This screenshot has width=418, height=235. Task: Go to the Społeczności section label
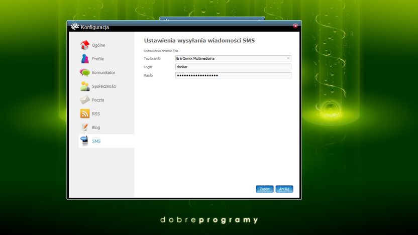(104, 86)
